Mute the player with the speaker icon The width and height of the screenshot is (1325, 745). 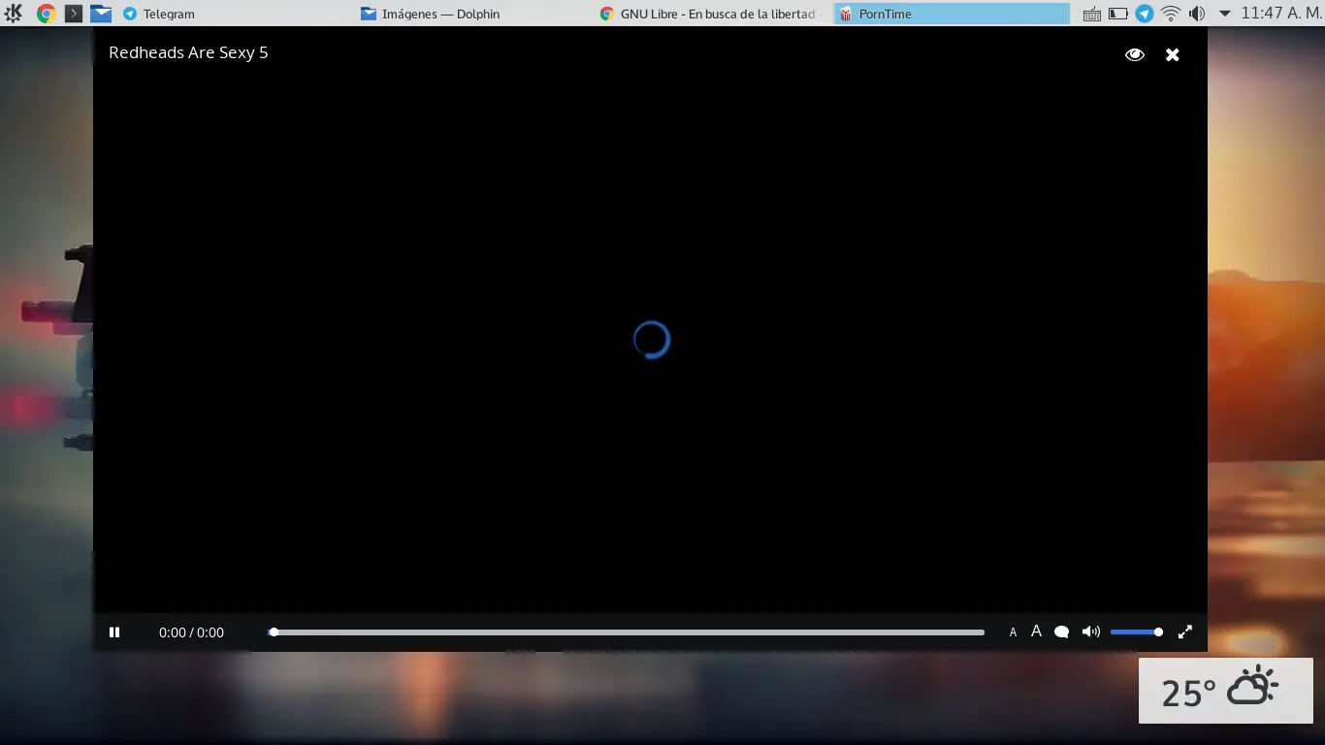pyautogui.click(x=1090, y=632)
